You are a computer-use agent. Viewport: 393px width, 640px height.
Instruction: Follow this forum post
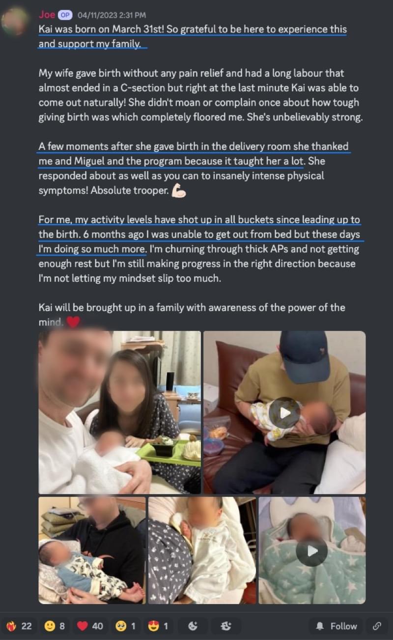coord(336,626)
